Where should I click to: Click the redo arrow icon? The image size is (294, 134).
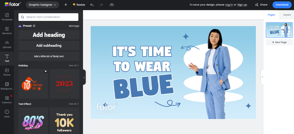[x=101, y=5]
